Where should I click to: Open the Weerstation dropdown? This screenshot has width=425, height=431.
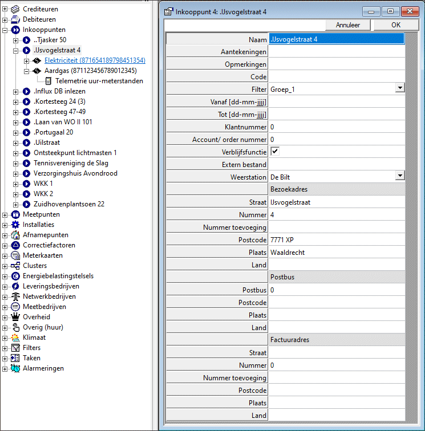coord(400,177)
